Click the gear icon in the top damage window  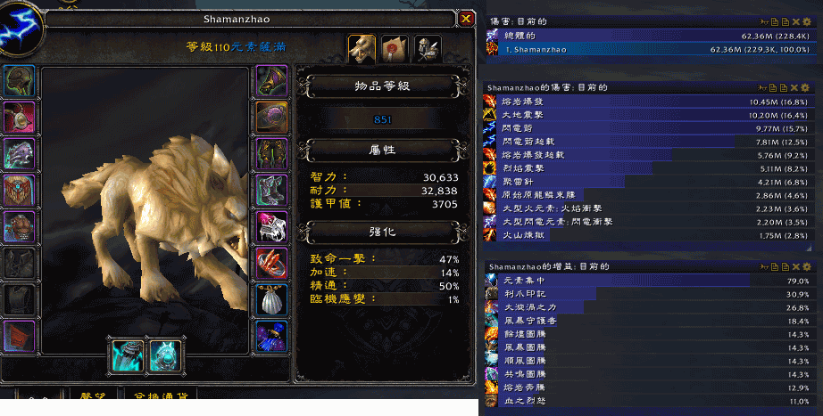tap(807, 21)
